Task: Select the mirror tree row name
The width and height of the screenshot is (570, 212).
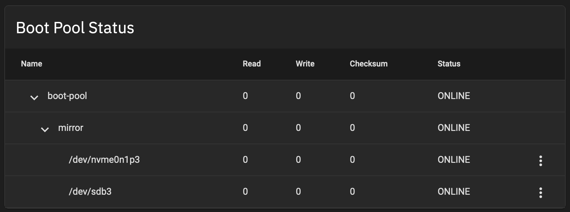Action: (71, 128)
